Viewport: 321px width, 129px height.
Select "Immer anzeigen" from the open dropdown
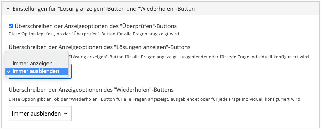[x=37, y=64]
